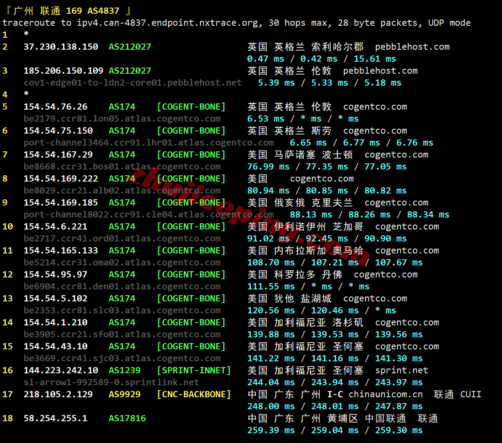502x443 pixels.
Task: Click AS9929 label at hop 17
Action: coord(125,394)
